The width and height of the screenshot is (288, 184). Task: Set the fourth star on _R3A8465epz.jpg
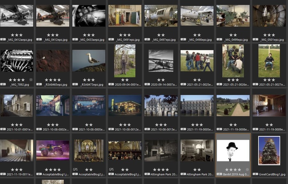59,80
